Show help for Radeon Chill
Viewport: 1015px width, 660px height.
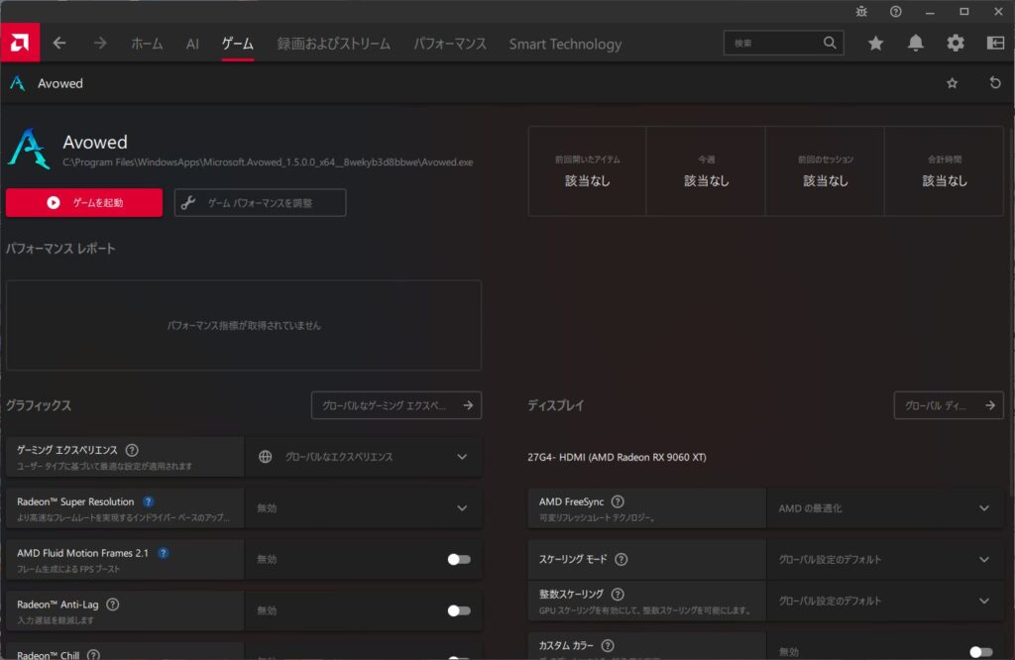coord(94,655)
